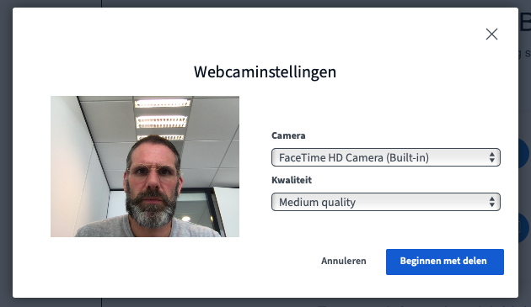Click the dimmed backdrop left of the dialog

[6, 153]
